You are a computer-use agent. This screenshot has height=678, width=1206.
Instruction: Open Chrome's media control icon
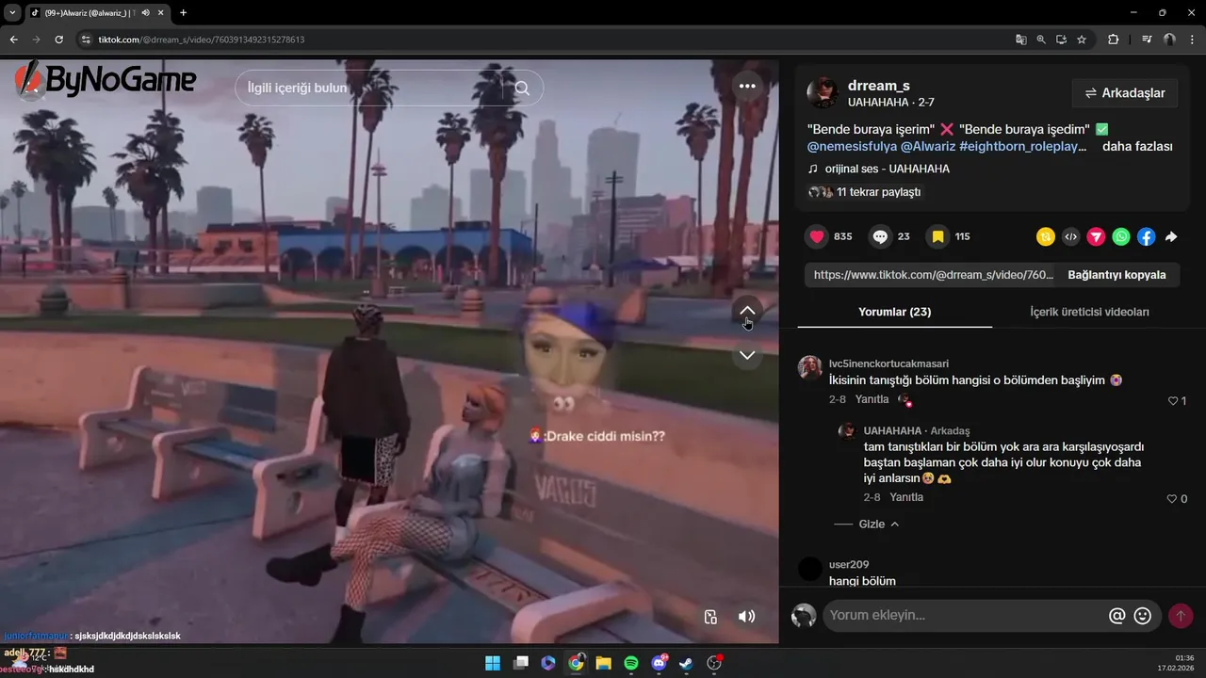pos(1147,40)
